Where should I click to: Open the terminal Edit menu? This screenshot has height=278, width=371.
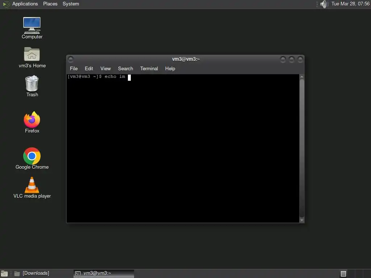(x=89, y=68)
